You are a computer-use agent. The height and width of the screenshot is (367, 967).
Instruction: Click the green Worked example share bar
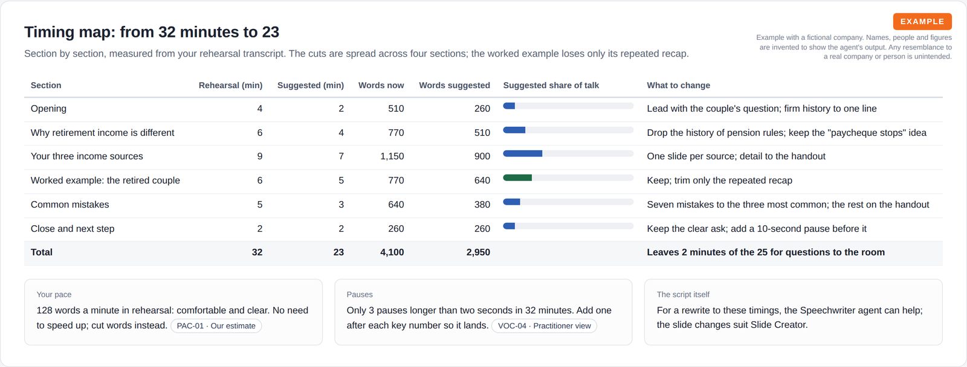click(568, 178)
